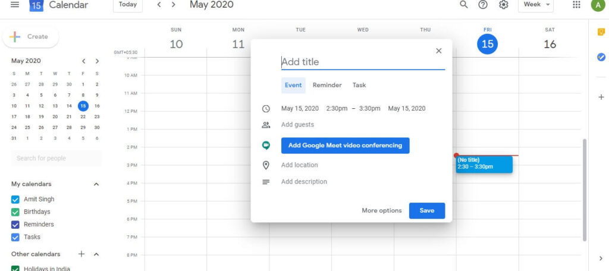
Task: Toggle the Reminders calendar checkbox
Action: 15,225
